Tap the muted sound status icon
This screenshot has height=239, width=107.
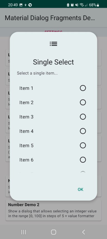pyautogui.click(x=77, y=5)
